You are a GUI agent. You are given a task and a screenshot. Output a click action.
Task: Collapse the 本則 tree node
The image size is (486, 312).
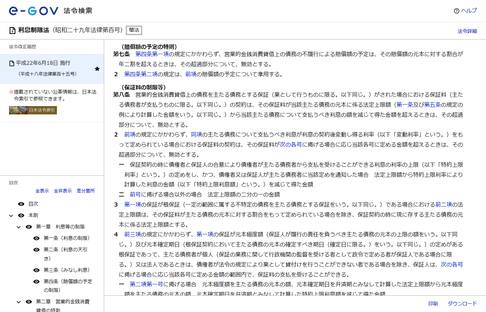[x=11, y=216]
